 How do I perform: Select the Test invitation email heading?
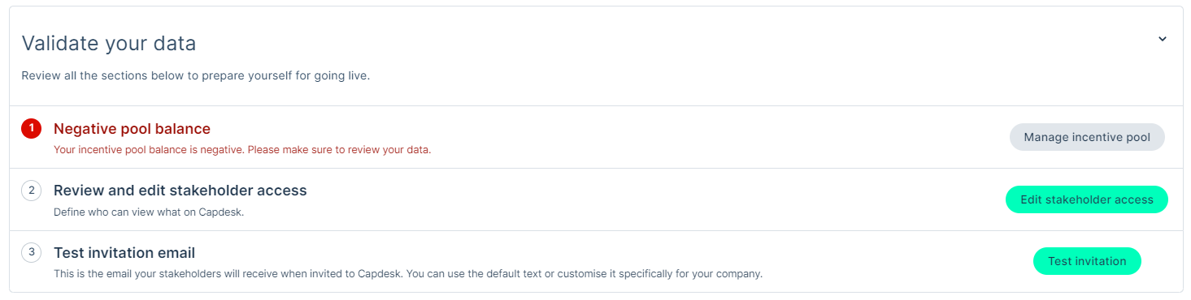[124, 252]
